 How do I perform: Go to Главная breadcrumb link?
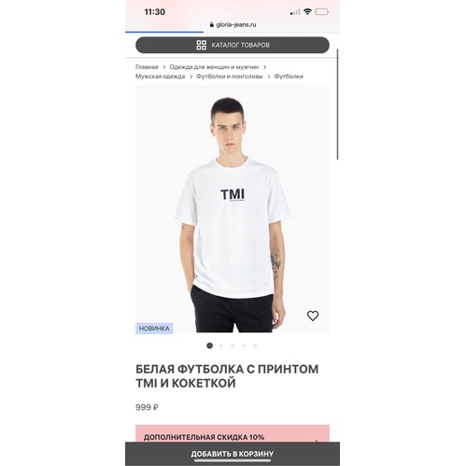[147, 67]
